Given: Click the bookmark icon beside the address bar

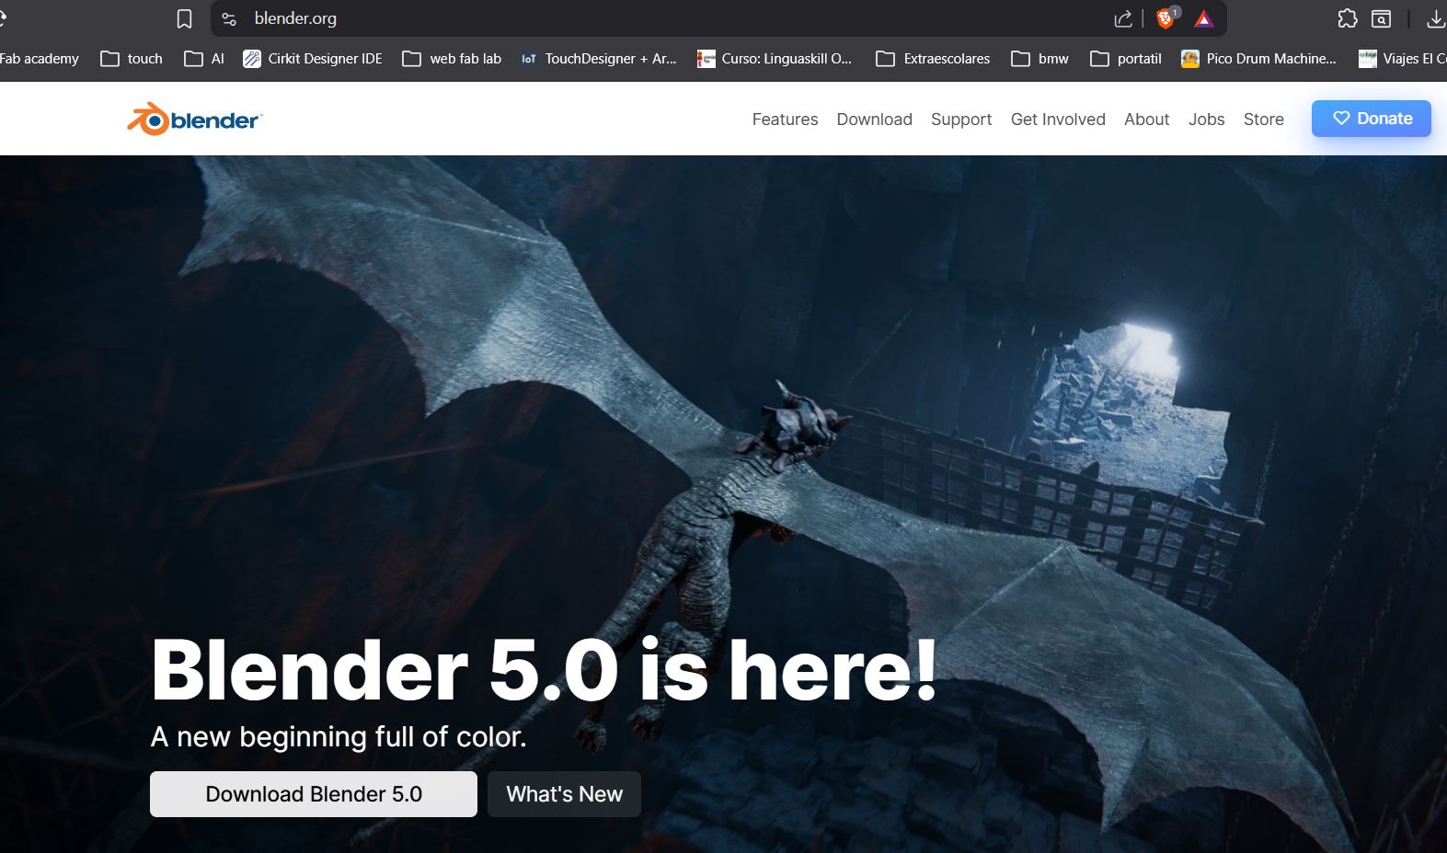Looking at the screenshot, I should [x=184, y=18].
